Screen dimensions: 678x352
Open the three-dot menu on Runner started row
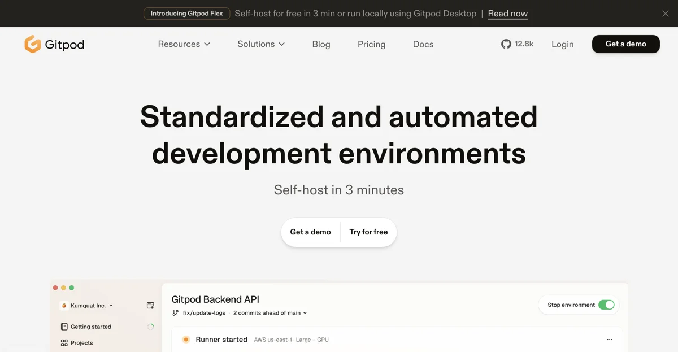coord(610,340)
